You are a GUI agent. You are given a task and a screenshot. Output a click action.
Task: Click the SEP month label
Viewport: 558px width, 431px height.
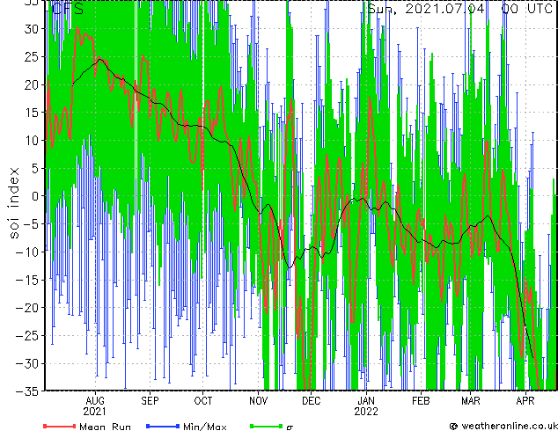click(150, 401)
